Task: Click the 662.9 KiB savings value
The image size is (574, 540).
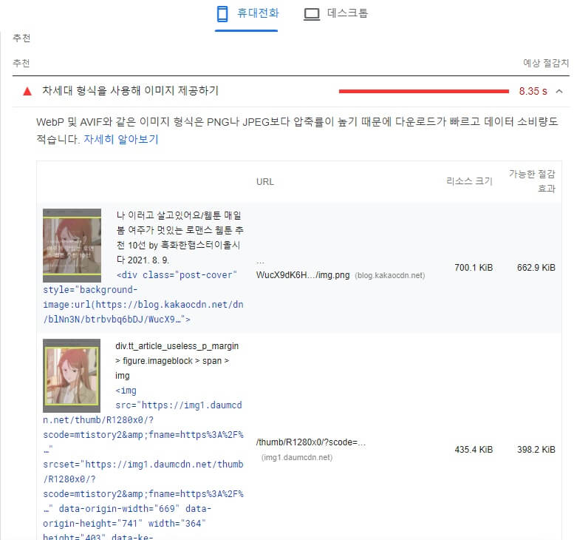Action: 536,268
